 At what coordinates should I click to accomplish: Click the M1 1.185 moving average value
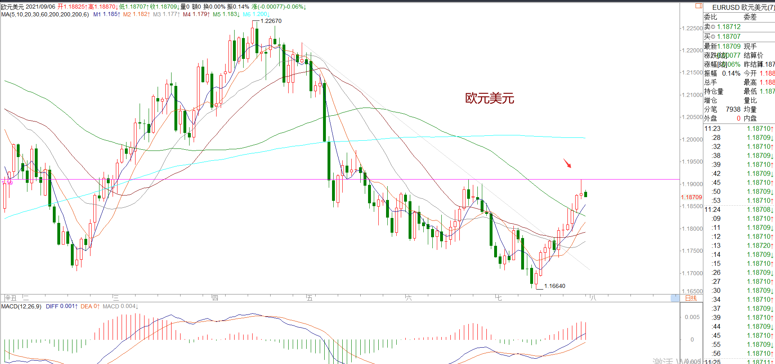pos(106,14)
